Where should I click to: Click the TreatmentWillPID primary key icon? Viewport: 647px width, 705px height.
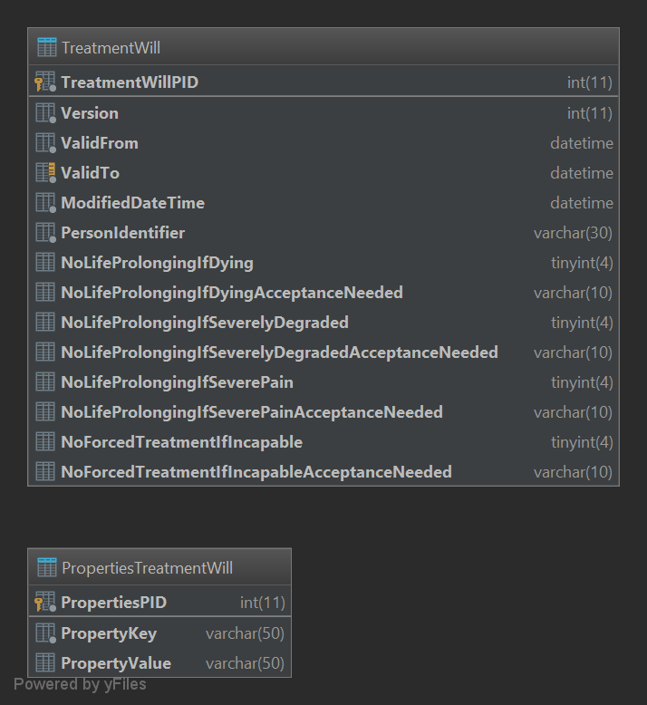coord(45,82)
